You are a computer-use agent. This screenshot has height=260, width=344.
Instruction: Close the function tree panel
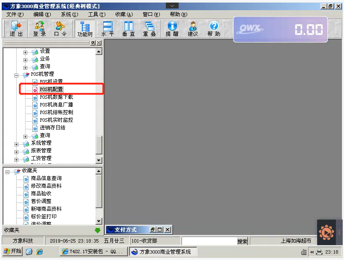click(x=99, y=43)
